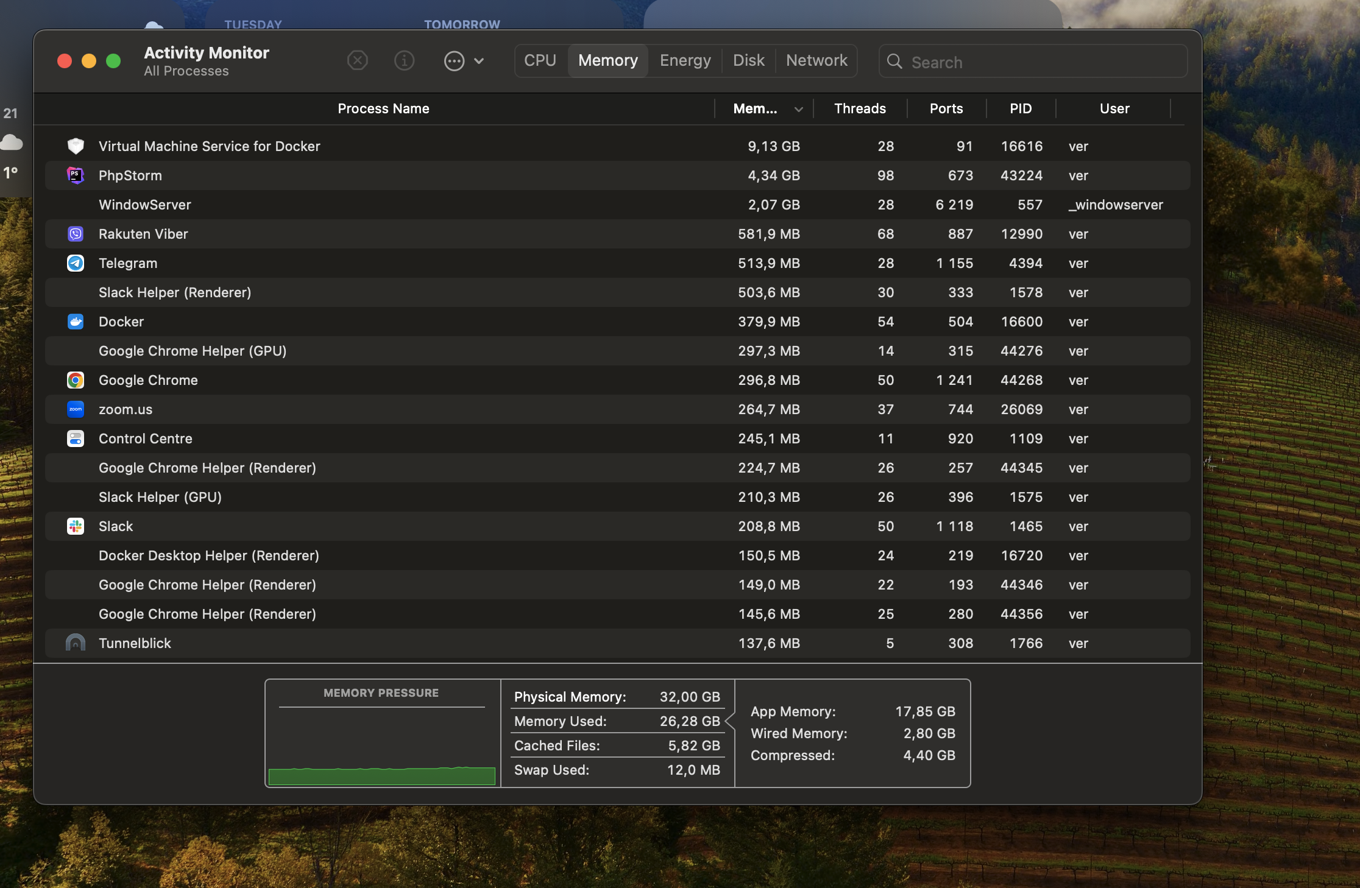Screen dimensions: 1360x888
Task: Open the Network tab
Action: coord(816,61)
